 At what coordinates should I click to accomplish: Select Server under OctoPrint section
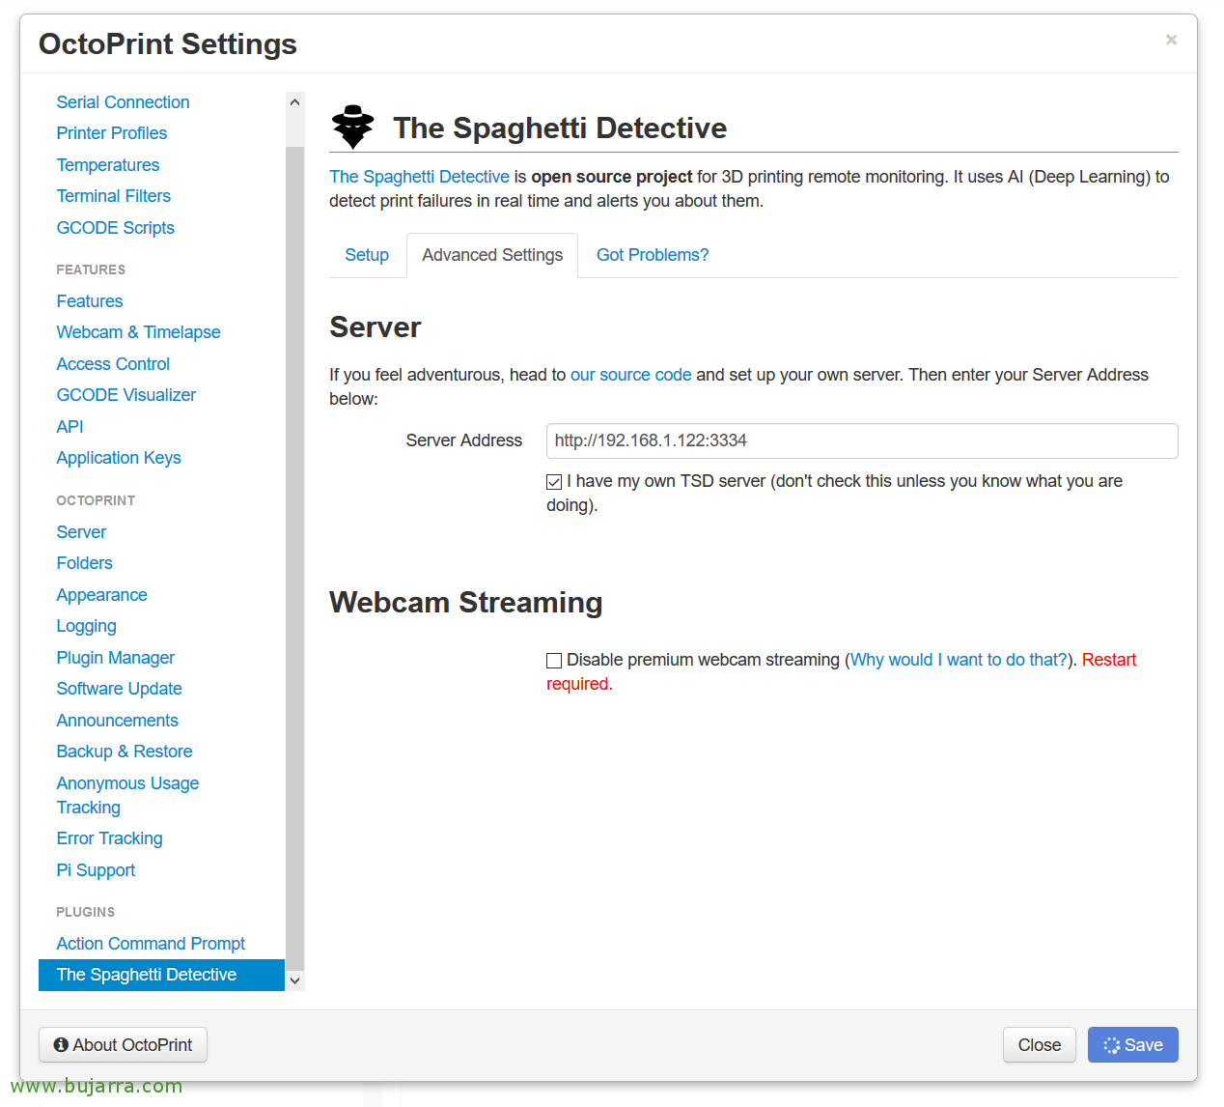point(81,532)
